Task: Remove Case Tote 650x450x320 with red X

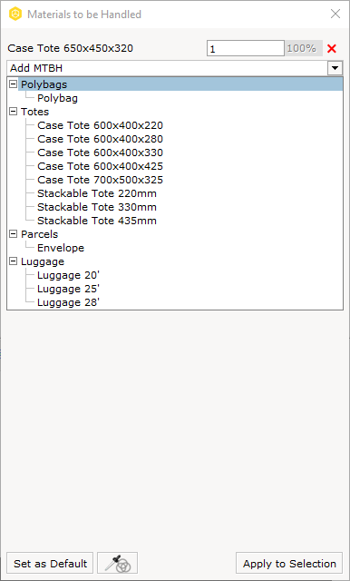Action: click(332, 48)
